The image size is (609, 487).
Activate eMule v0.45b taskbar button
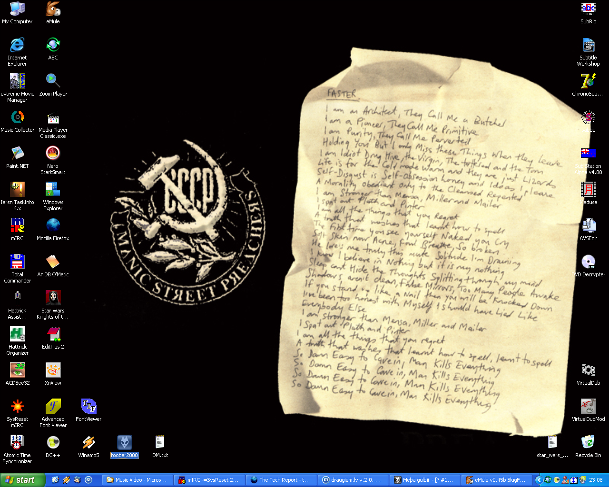point(497,480)
